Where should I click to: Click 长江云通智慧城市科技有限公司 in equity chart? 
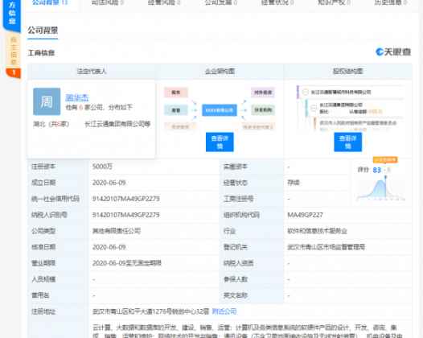341,92
